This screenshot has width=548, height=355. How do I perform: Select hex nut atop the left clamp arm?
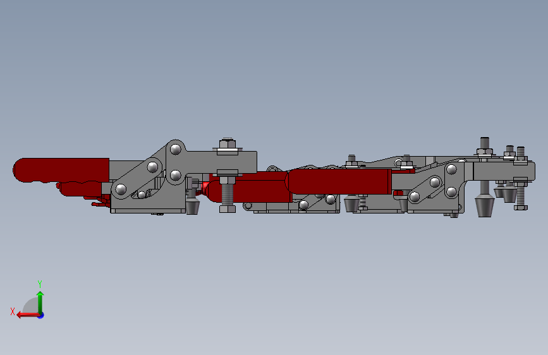(x=228, y=143)
